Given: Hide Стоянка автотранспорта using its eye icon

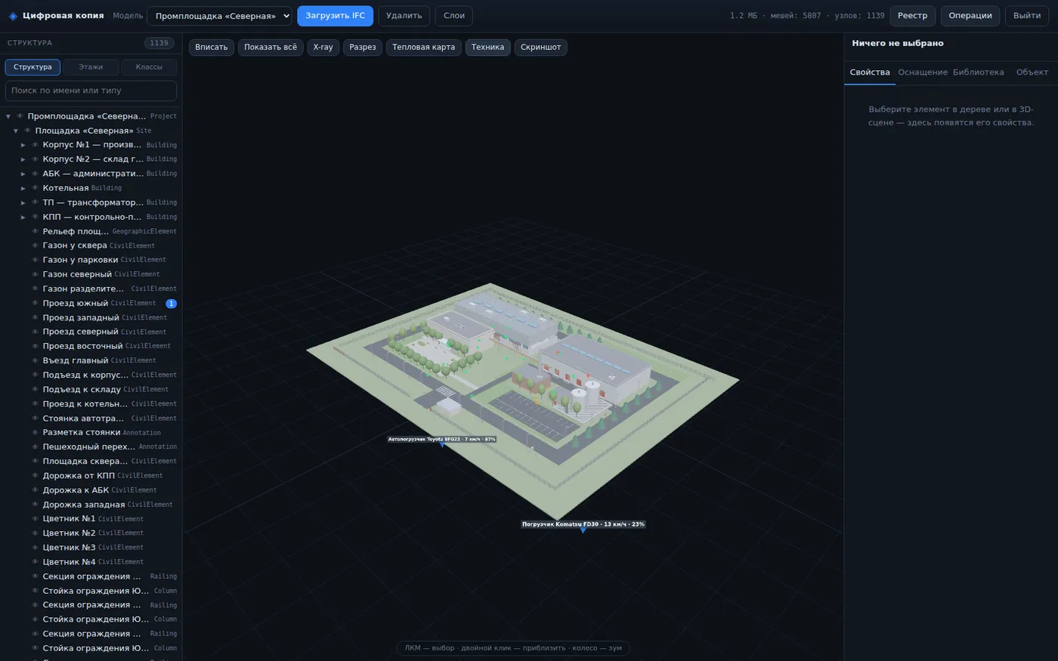Looking at the screenshot, I should coord(35,418).
